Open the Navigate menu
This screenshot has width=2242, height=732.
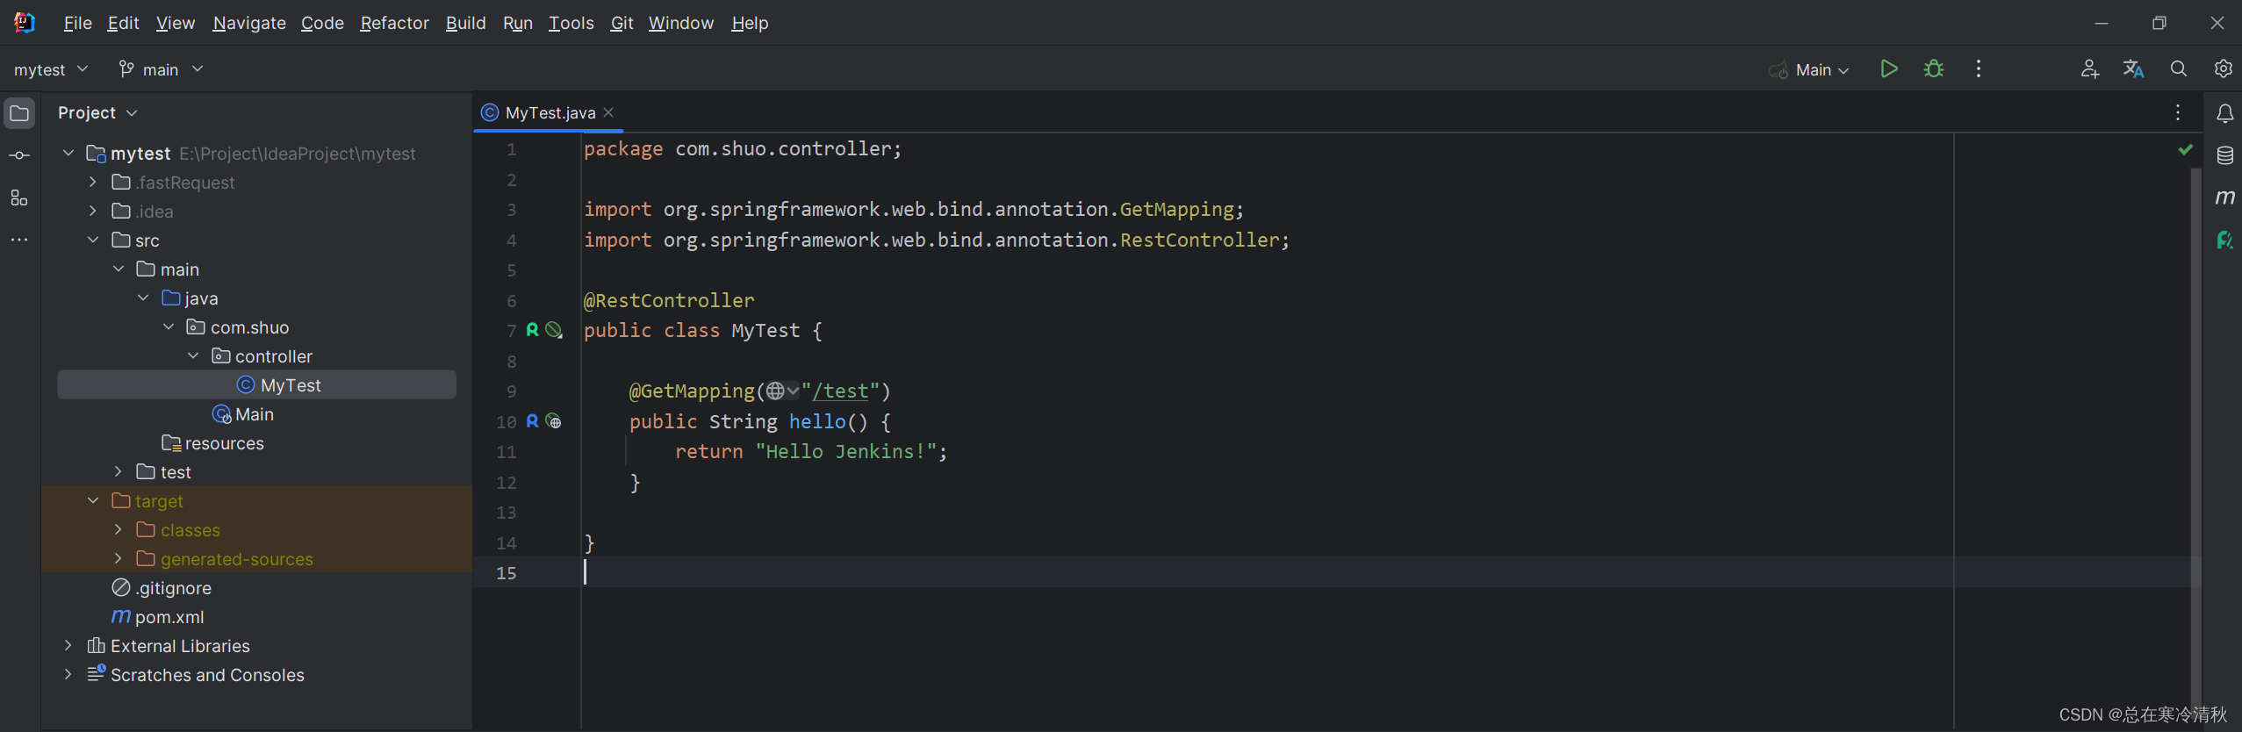pos(249,23)
